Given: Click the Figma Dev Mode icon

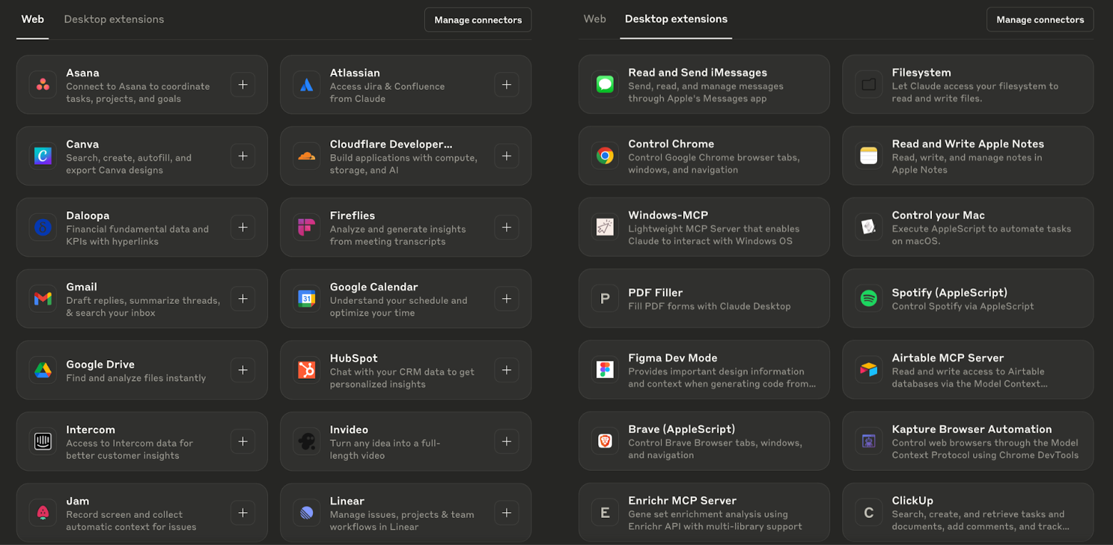Looking at the screenshot, I should tap(605, 370).
